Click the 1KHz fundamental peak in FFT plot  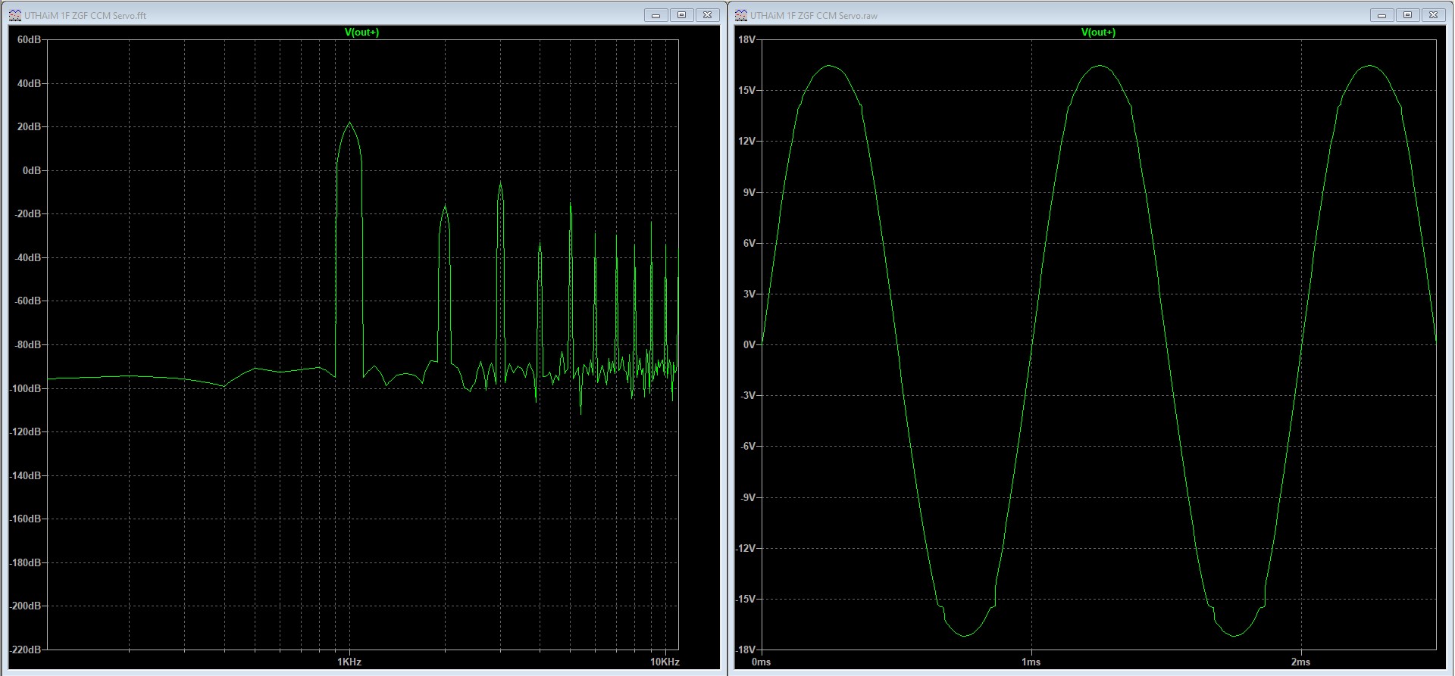tap(349, 123)
